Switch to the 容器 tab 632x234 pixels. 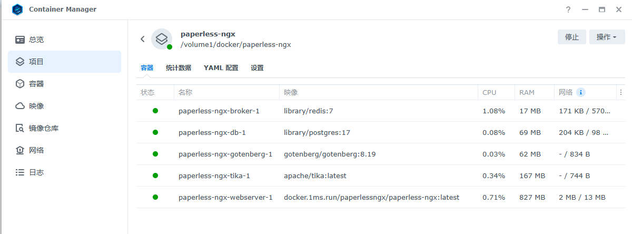(x=147, y=68)
